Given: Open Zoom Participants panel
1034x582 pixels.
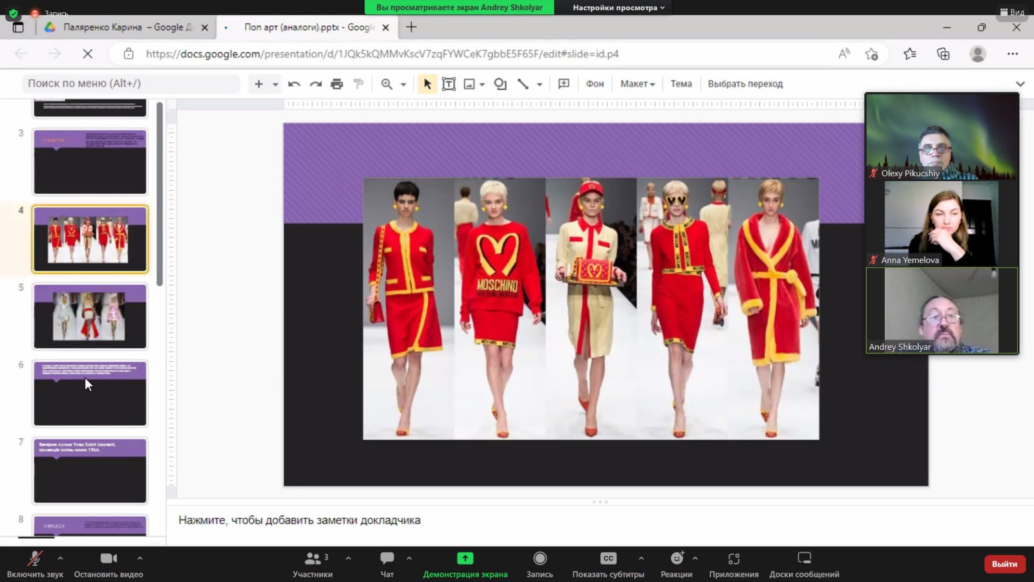Looking at the screenshot, I should point(313,564).
